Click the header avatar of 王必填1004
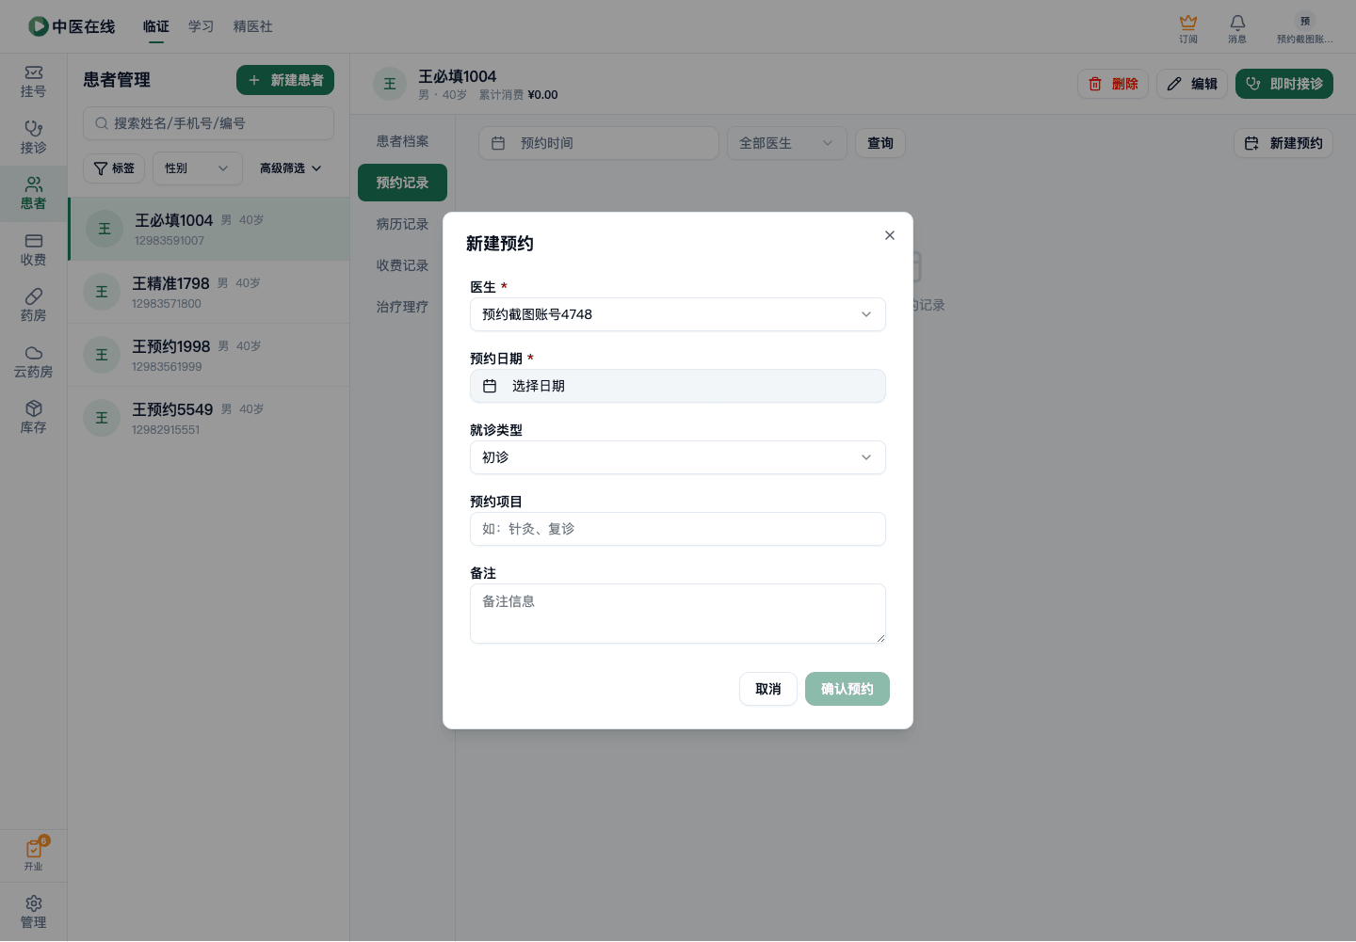The width and height of the screenshot is (1356, 942). pos(390,84)
